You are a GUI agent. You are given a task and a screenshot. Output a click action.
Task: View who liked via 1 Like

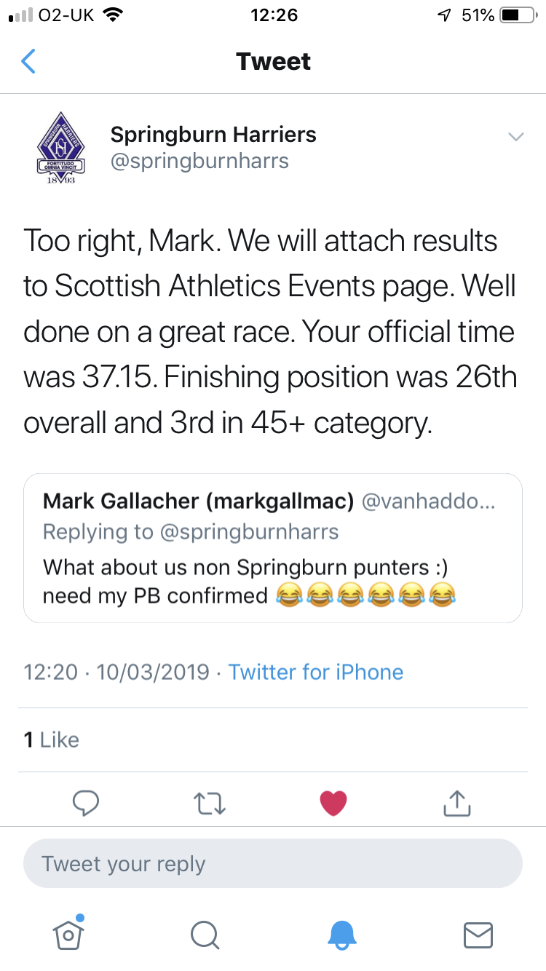pyautogui.click(x=51, y=740)
